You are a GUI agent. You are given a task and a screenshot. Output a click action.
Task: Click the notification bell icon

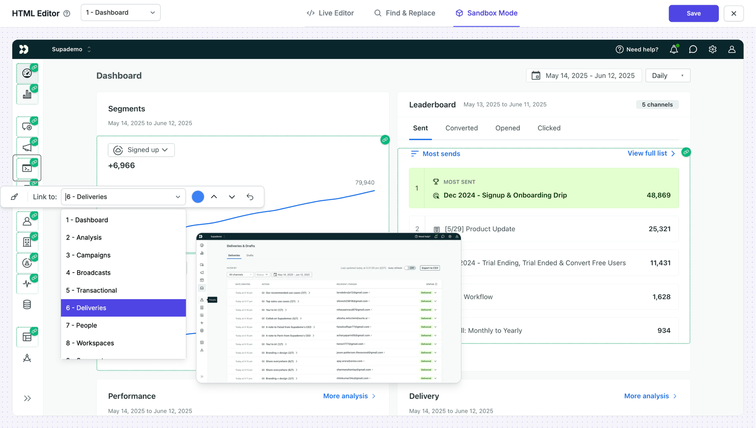click(x=674, y=50)
